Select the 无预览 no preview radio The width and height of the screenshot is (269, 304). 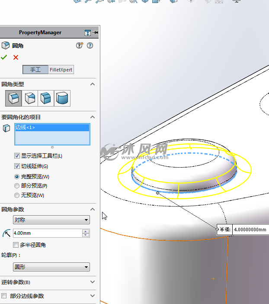(17, 195)
